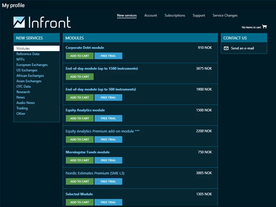
Task: Open the Research category
Action: coord(23,92)
